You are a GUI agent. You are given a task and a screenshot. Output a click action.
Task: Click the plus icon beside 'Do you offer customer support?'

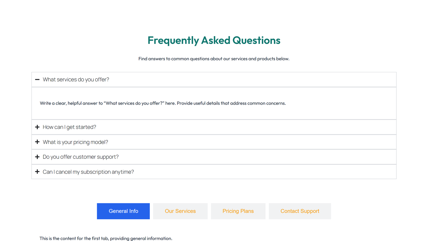coord(37,157)
